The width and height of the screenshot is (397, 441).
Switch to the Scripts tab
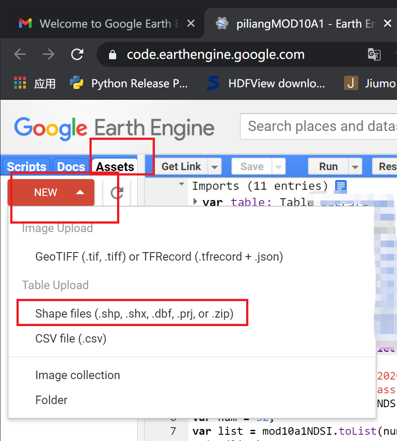(x=26, y=167)
